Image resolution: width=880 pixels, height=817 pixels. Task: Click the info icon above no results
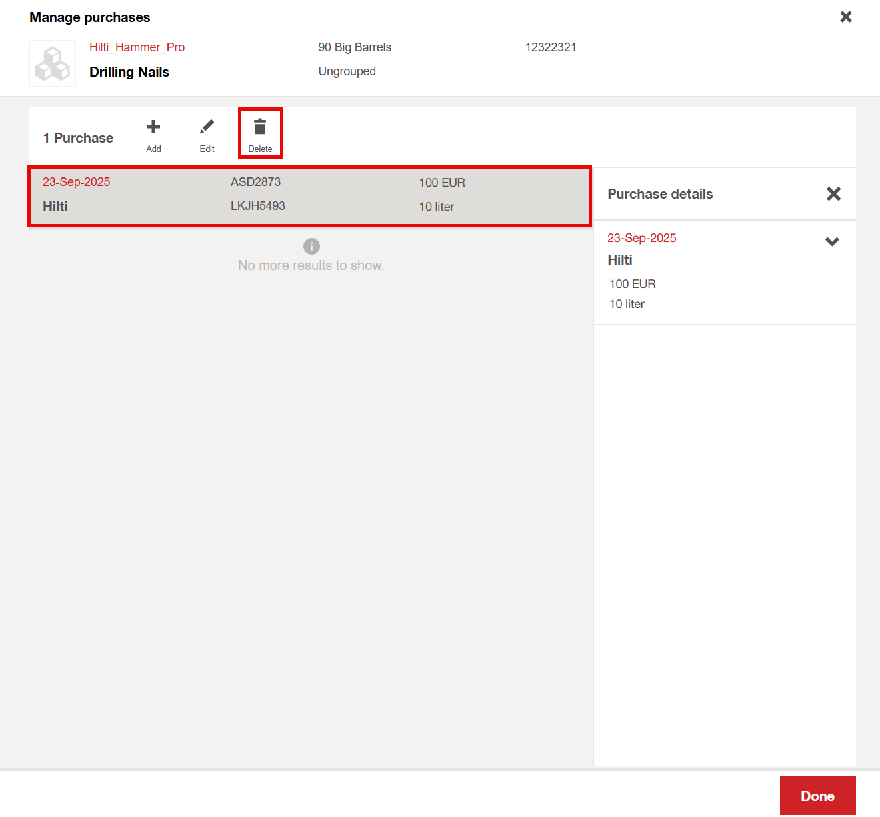pyautogui.click(x=311, y=246)
